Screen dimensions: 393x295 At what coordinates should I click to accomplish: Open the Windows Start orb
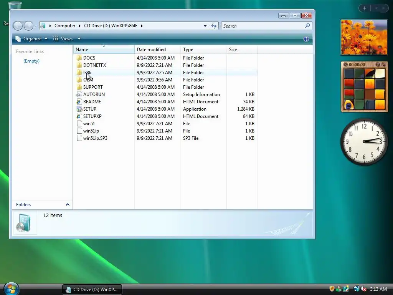[x=11, y=288]
